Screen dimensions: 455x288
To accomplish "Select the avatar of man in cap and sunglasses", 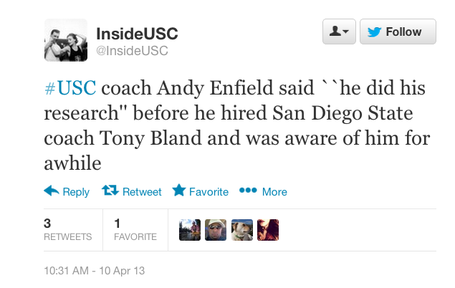I will click(x=216, y=229).
